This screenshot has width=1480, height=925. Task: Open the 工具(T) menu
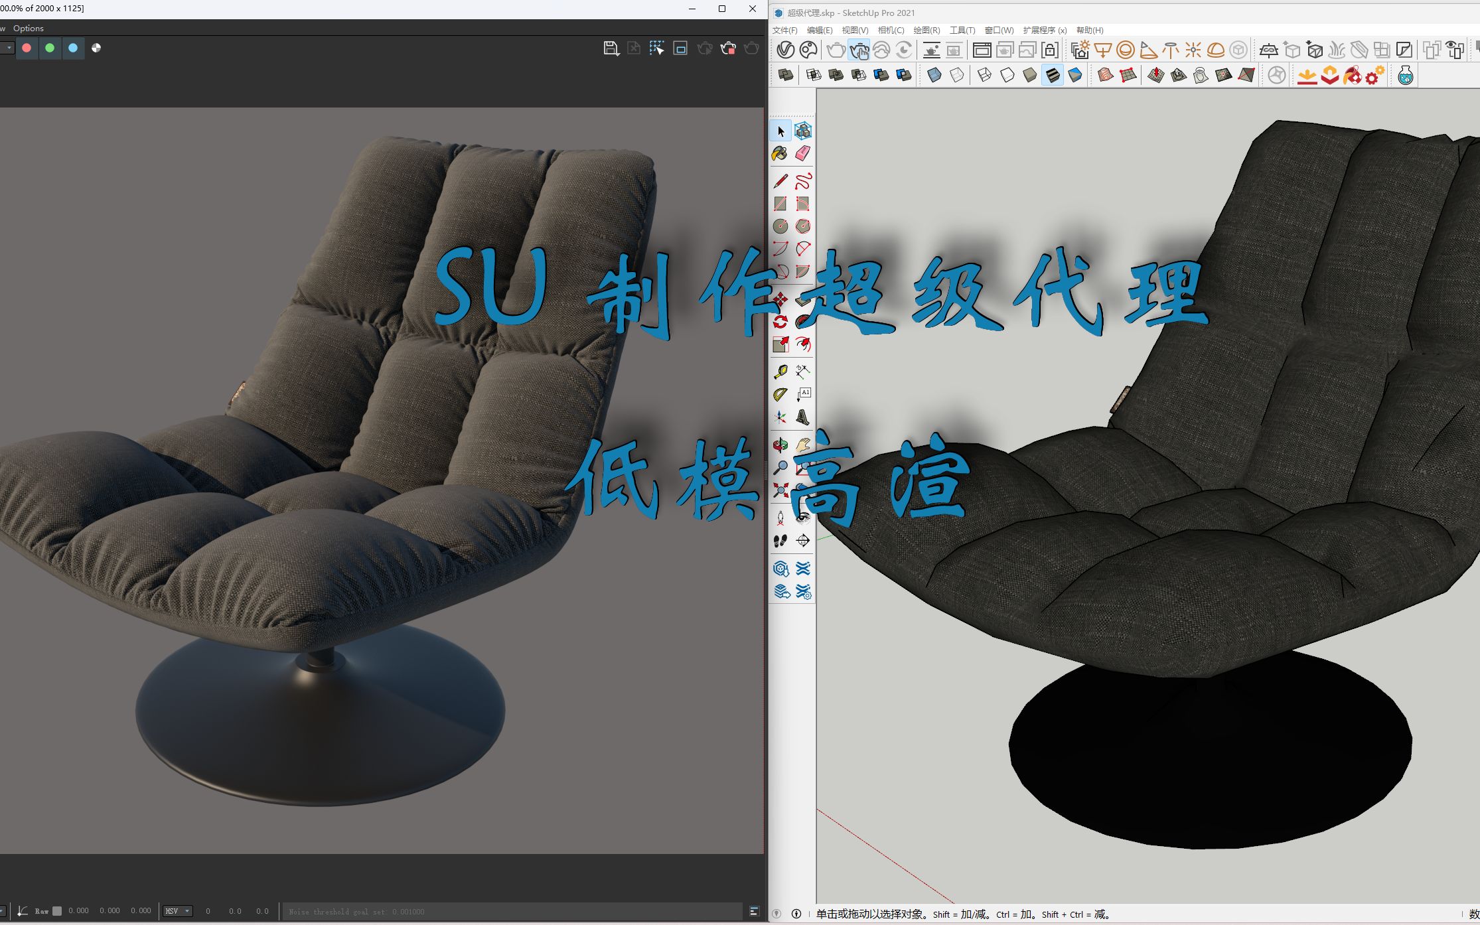(962, 31)
